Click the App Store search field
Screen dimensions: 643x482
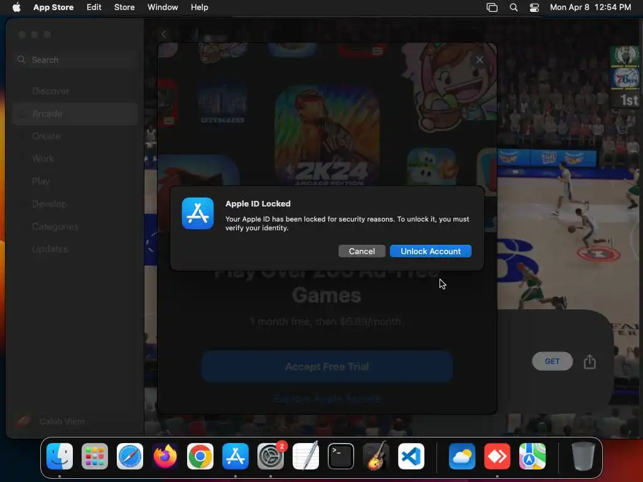tap(75, 60)
